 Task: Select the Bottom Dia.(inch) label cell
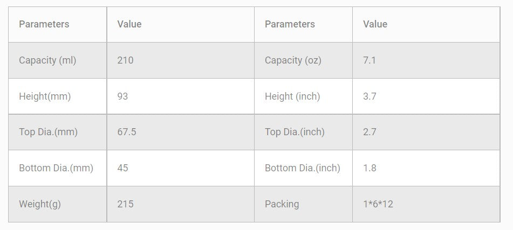click(x=303, y=168)
